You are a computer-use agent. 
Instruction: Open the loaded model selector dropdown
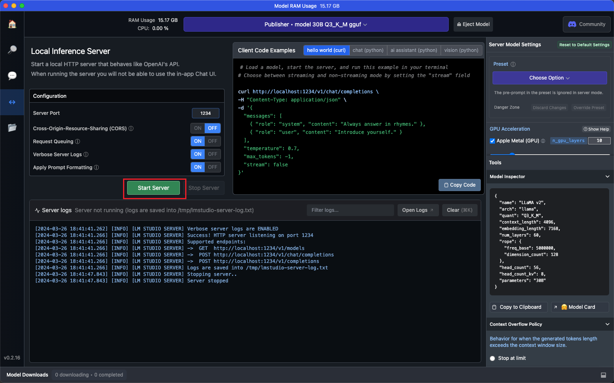(x=316, y=24)
